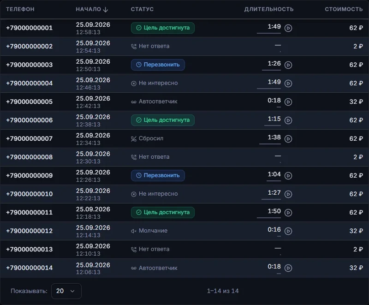Viewport: 369px width, 305px height.
Task: Click Цель достигнута badge for +79000000006
Action: pos(163,120)
